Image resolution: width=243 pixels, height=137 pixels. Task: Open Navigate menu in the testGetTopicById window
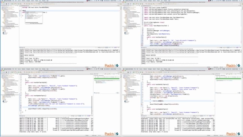[28, 69]
